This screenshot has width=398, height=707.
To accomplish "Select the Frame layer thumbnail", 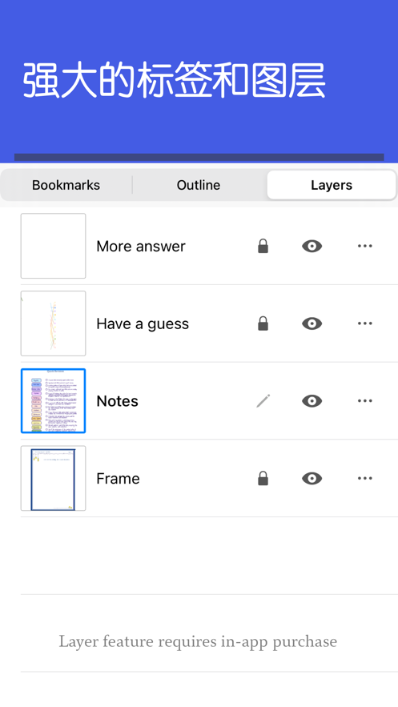I will 53,478.
